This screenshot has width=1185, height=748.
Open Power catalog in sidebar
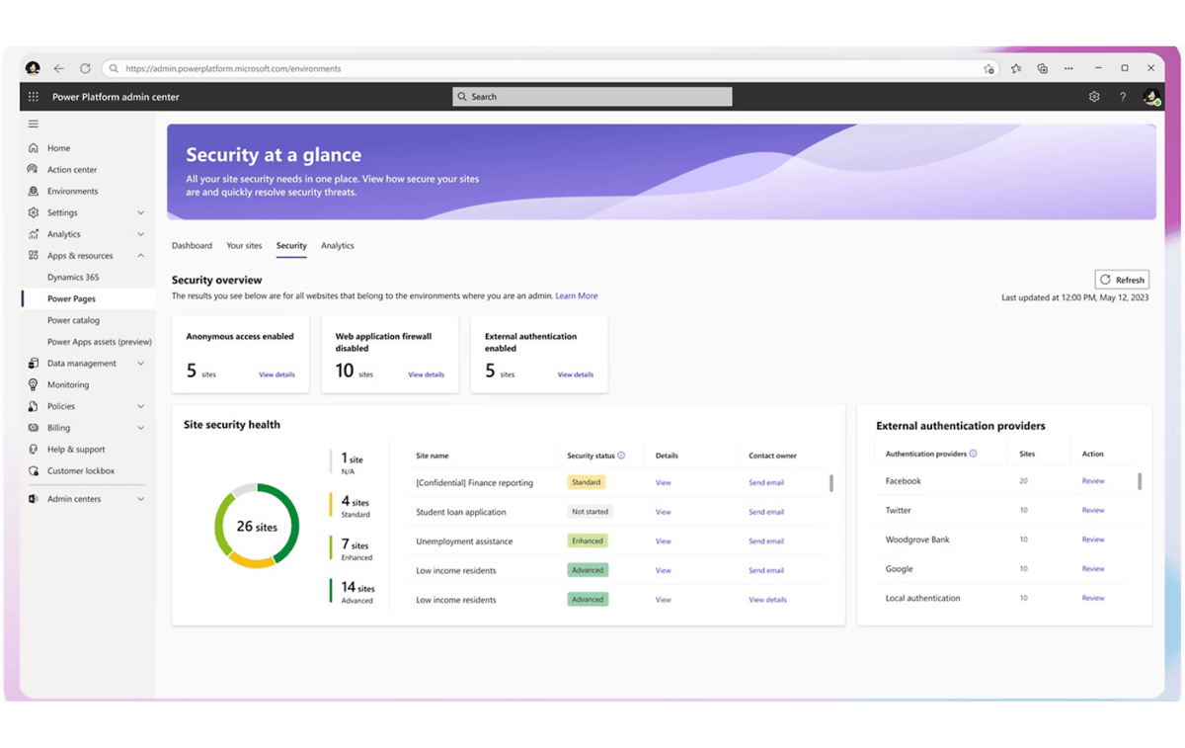pos(73,320)
